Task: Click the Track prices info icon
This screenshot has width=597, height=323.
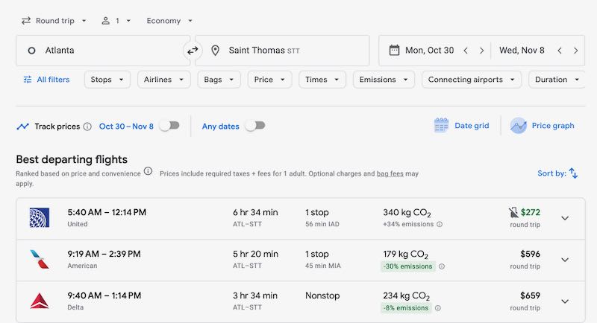Action: click(x=87, y=127)
